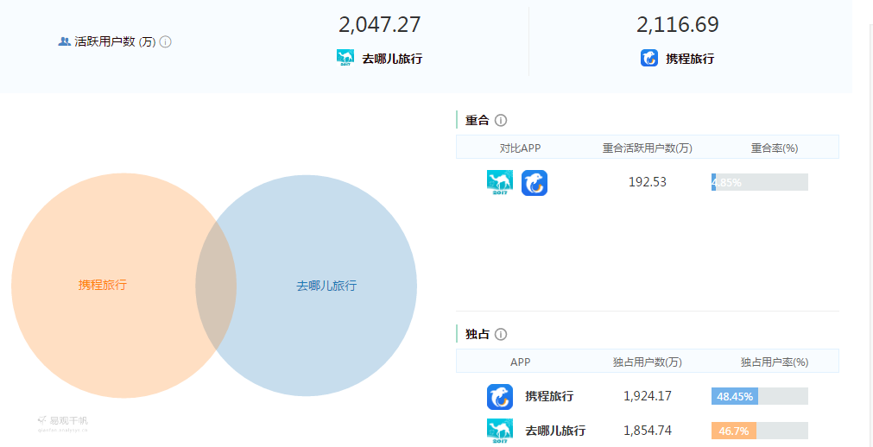Click the 1,924.17 exclusive users value

[x=648, y=396]
